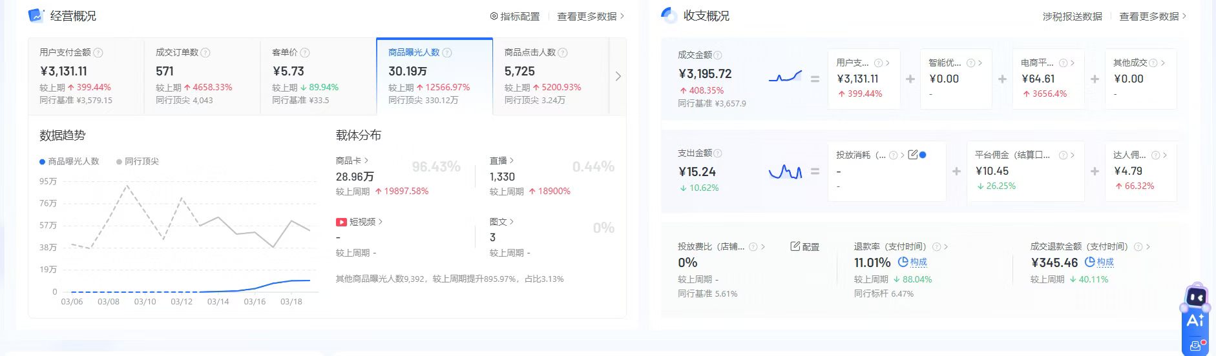
Task: Select the 商品点击人数 metric tab
Action: (551, 76)
